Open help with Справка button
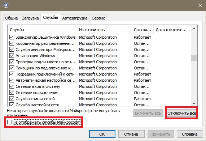Viewport: 206px width, 141px height. tap(189, 134)
